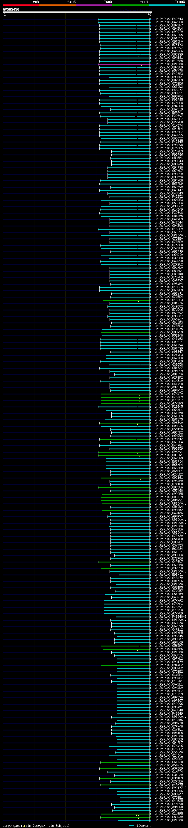Click the green alignment bar for C6TJ38
The height and width of the screenshot is (828, 188).
(126, 762)
